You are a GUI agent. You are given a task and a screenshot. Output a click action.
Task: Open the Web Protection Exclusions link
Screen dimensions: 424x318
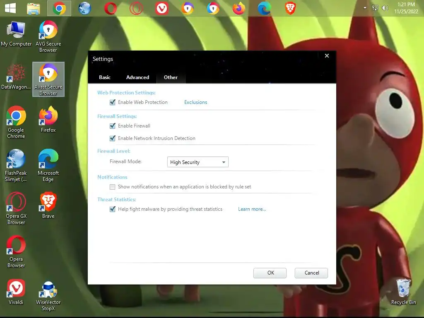pyautogui.click(x=195, y=102)
